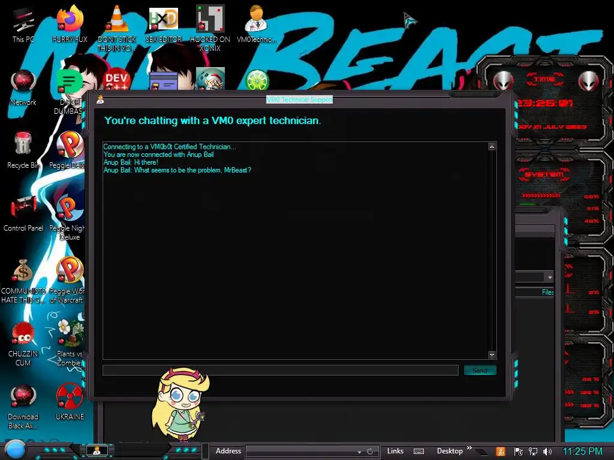
Task: Open the Download Black Ali... icon
Action: pyautogui.click(x=23, y=406)
